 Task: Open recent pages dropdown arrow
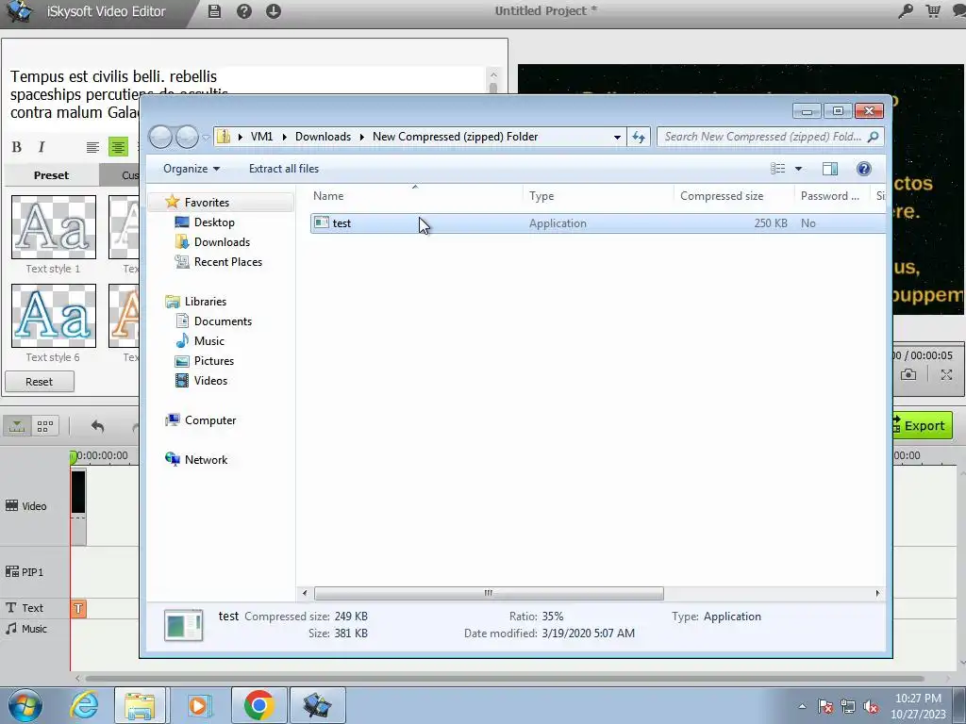click(206, 138)
